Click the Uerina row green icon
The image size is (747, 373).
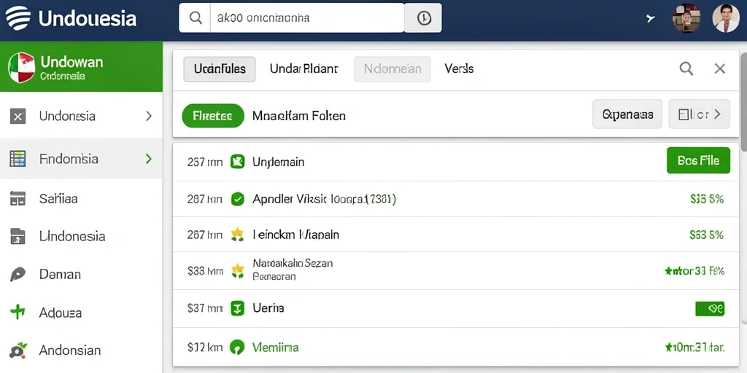point(237,308)
